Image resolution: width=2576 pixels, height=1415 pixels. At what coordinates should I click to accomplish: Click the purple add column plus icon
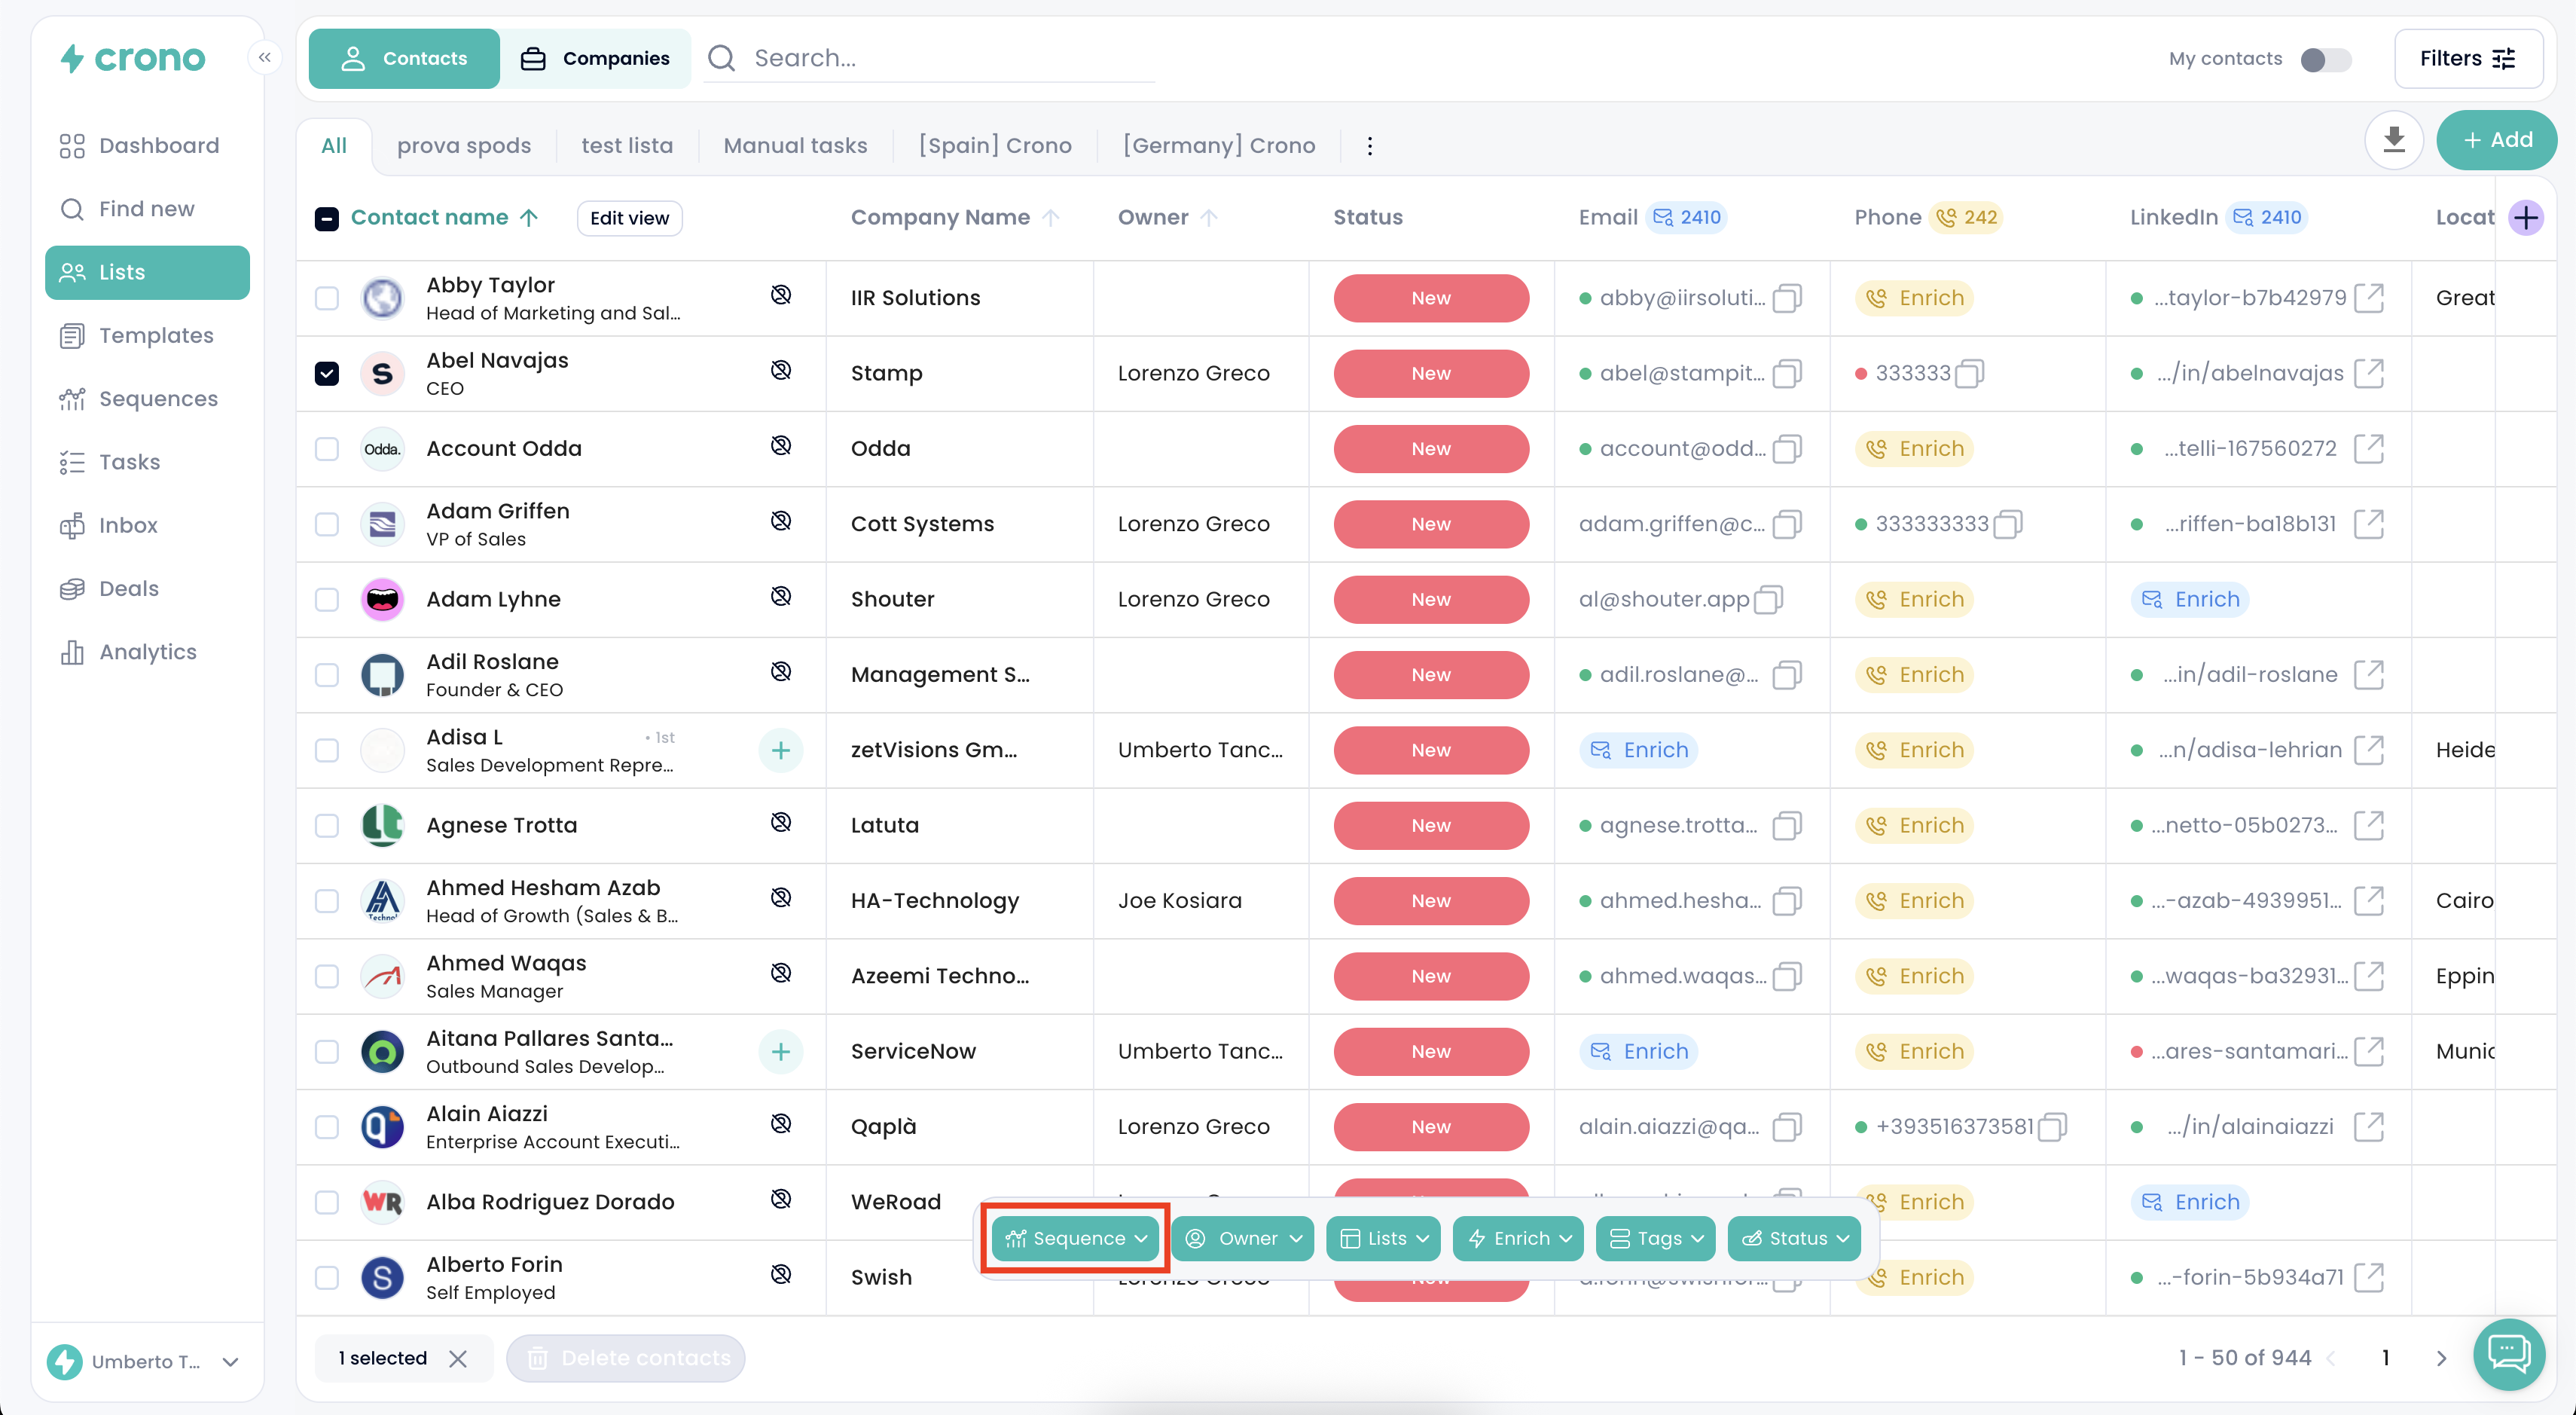tap(2526, 217)
